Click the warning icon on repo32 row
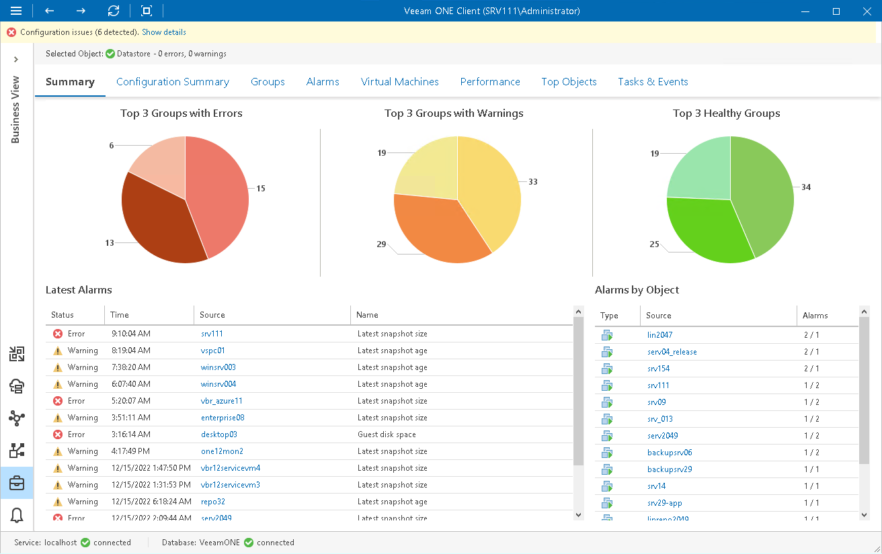The height and width of the screenshot is (554, 882). click(58, 502)
